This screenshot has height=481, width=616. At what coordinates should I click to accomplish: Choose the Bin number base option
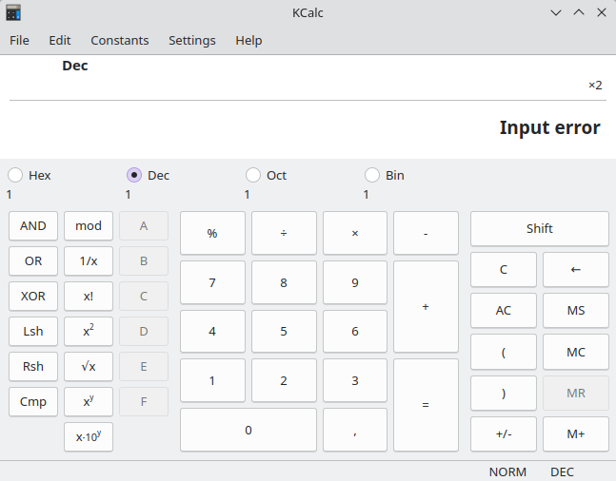372,175
